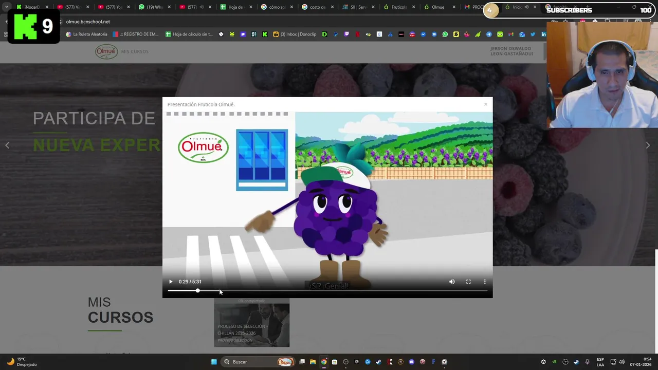Viewport: 658px width, 370px height.
Task: Open volume control in system tray
Action: click(x=621, y=362)
